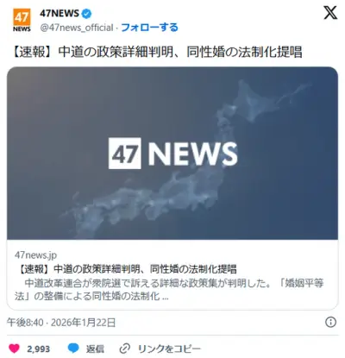Open the 47NEWS account name link
This screenshot has height=358, width=345.
60,14
